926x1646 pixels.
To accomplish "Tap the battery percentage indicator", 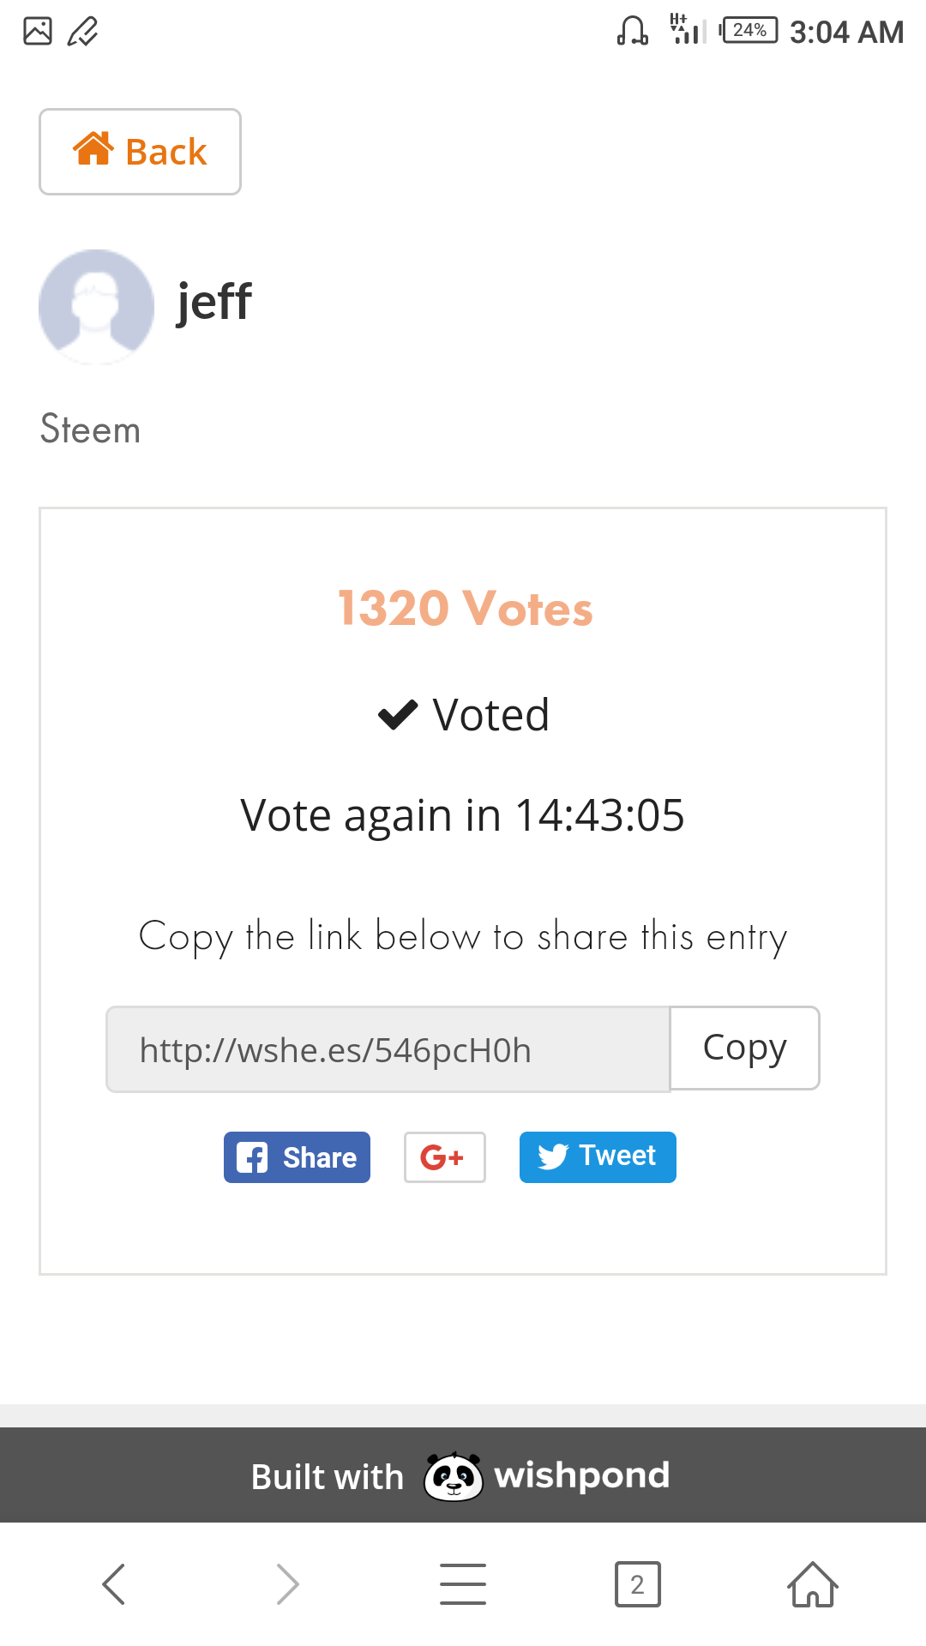I will click(749, 31).
